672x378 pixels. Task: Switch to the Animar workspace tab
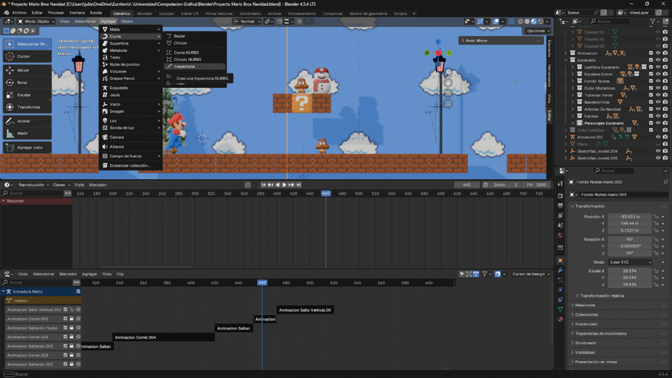(x=274, y=13)
